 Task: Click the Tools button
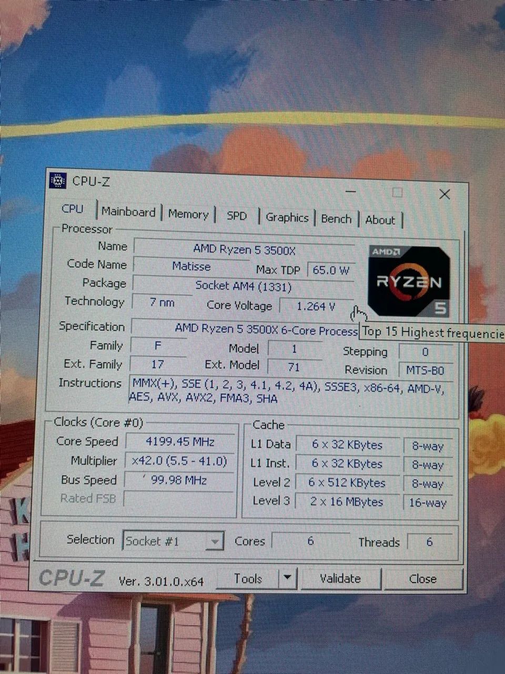tap(248, 579)
